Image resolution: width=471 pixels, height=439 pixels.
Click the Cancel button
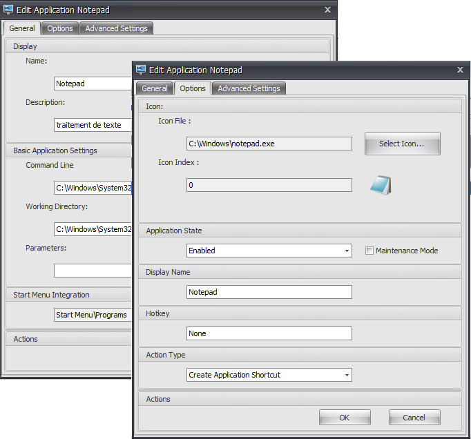pos(414,418)
